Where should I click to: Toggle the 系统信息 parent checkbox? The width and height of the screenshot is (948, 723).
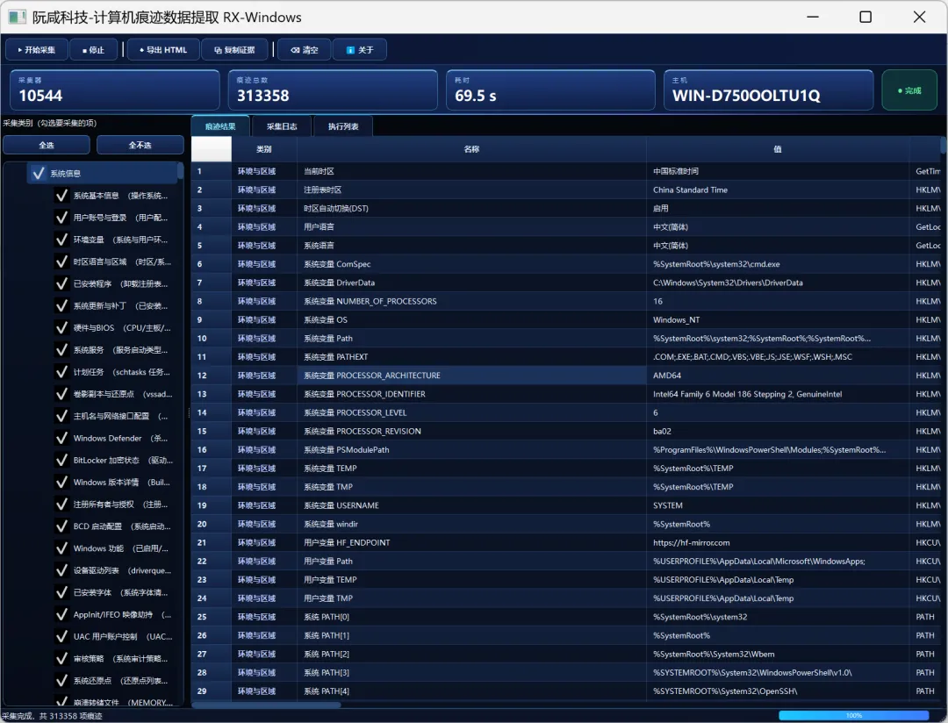click(x=39, y=174)
